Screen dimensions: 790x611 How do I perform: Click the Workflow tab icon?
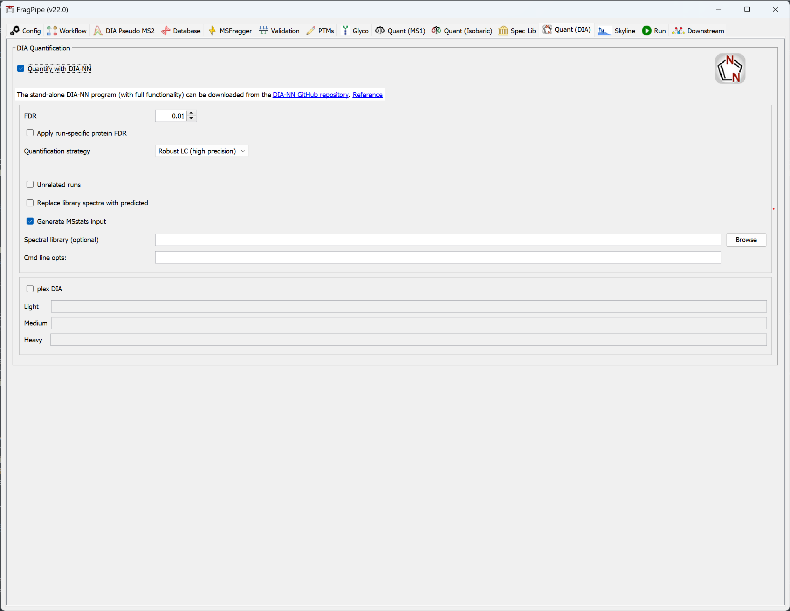[52, 31]
